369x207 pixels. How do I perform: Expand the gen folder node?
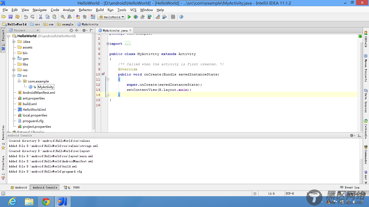[14, 58]
